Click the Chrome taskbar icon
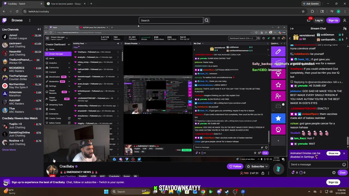The height and width of the screenshot is (196, 349). pos(203,192)
